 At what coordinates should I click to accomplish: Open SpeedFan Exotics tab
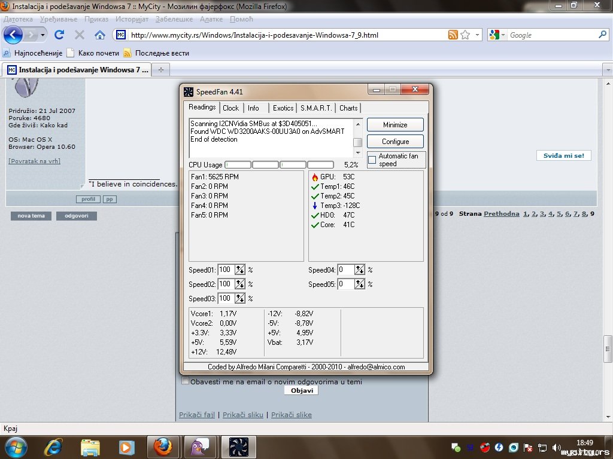(283, 108)
